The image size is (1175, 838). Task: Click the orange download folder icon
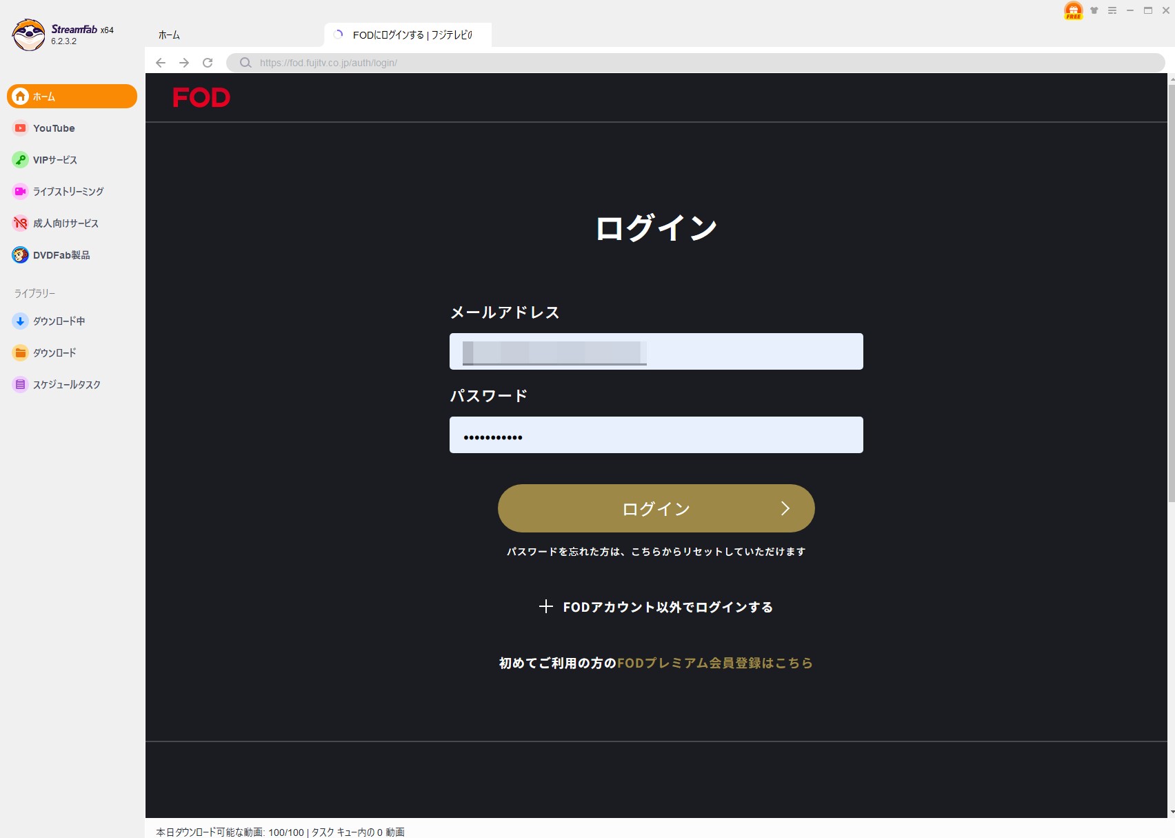21,353
